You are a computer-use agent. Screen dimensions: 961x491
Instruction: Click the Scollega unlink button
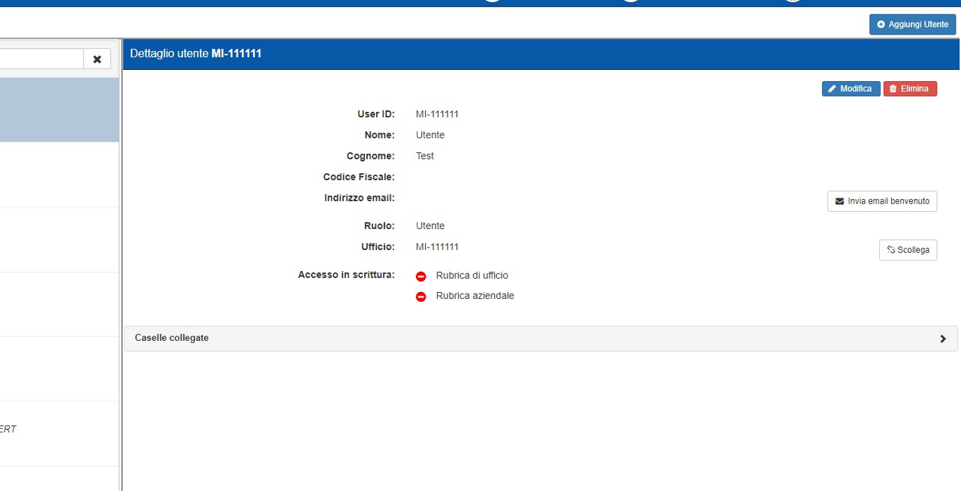tap(908, 250)
